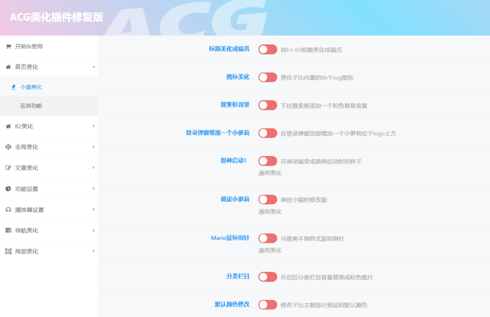Image resolution: width=490 pixels, height=317 pixels.
Task: Toggle the 标题美化成猫爪 switch
Action: pos(268,49)
